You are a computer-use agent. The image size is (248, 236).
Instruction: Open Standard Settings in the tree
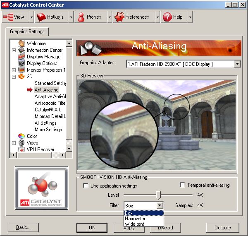coord(50,83)
